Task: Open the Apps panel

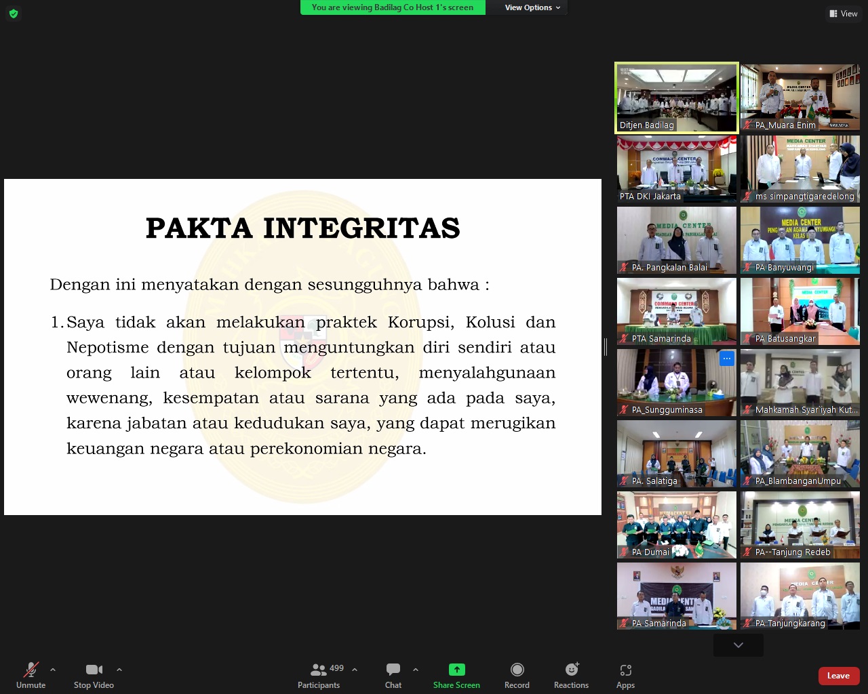Action: click(x=625, y=670)
